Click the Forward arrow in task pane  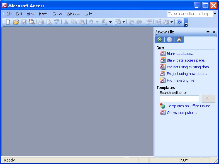169,40
